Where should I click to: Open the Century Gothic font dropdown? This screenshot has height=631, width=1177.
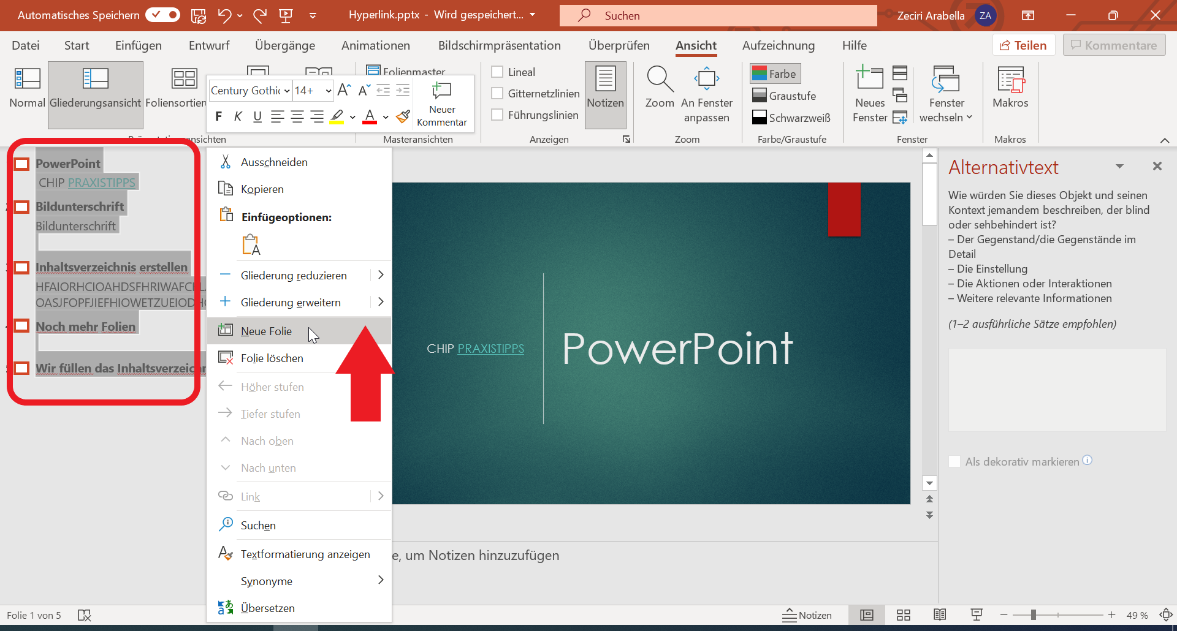287,91
